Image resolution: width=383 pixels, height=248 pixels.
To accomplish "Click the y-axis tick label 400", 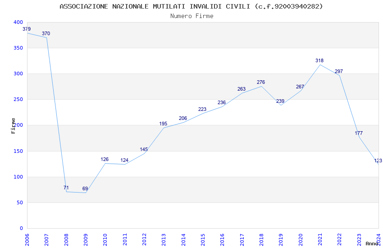I will [18, 22].
